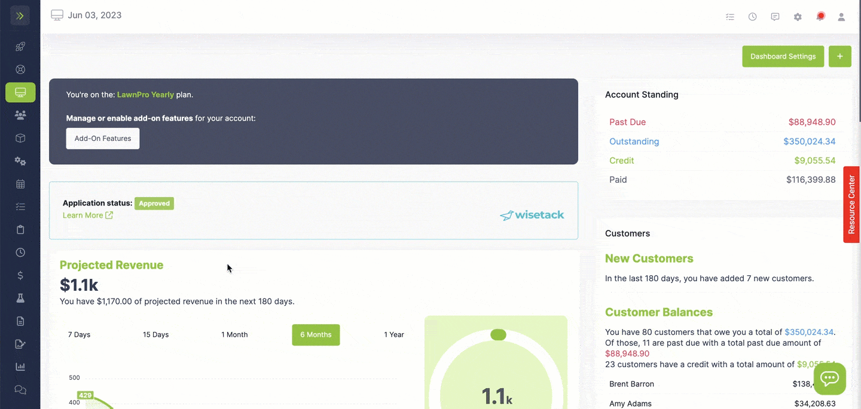Click the Outstanding label in Account Standing
The image size is (861, 409).
pos(634,142)
